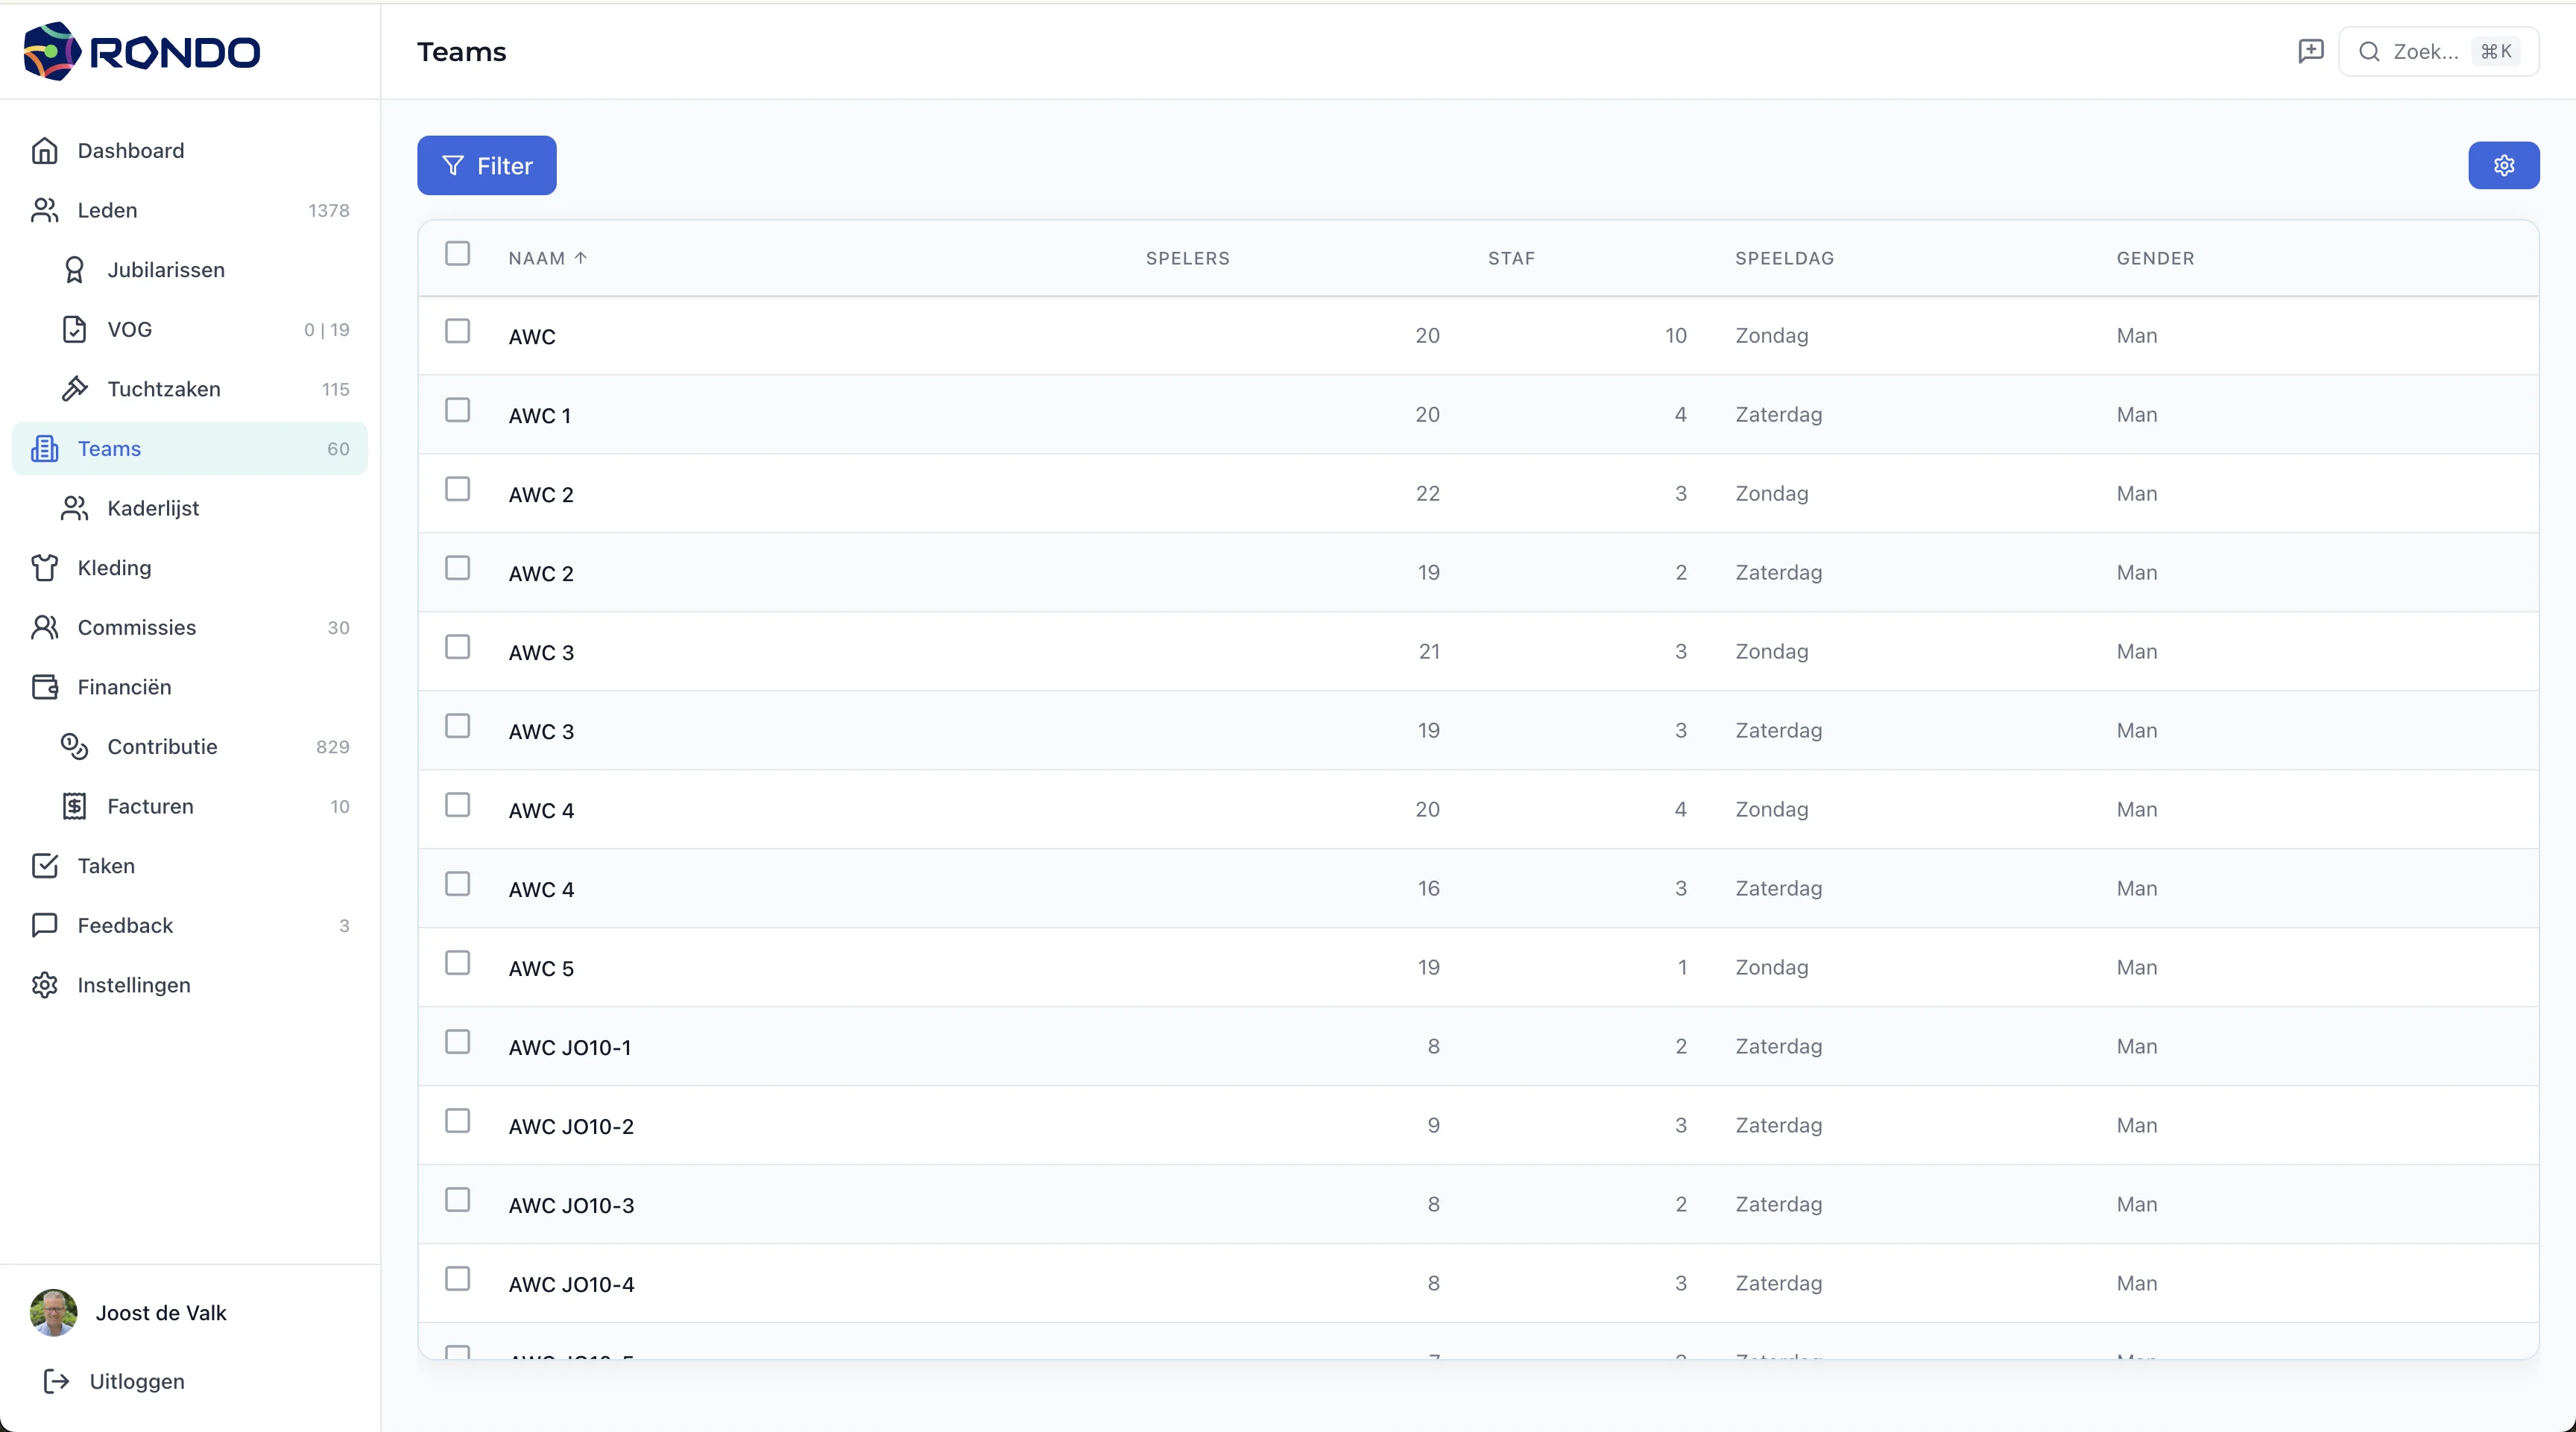Click the feedback message-plus icon in header
Viewport: 2576px width, 1432px height.
[x=2310, y=51]
